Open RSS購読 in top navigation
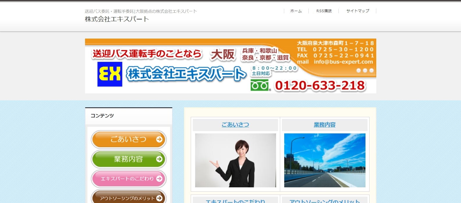461x203 pixels. (324, 11)
